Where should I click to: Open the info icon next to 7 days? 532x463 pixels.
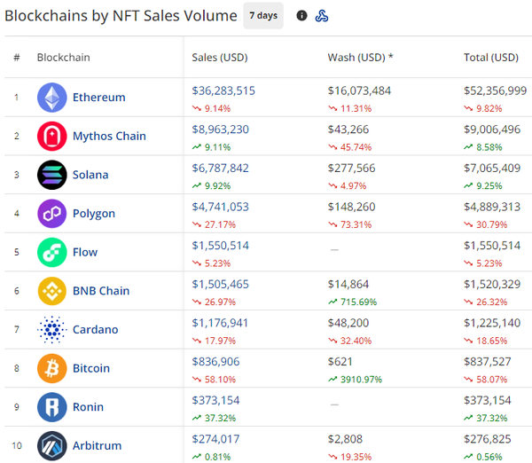tap(301, 16)
